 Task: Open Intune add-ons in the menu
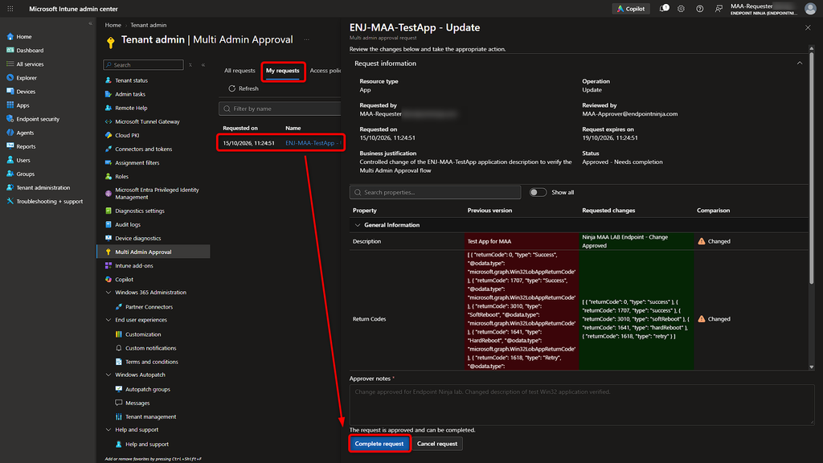(134, 265)
